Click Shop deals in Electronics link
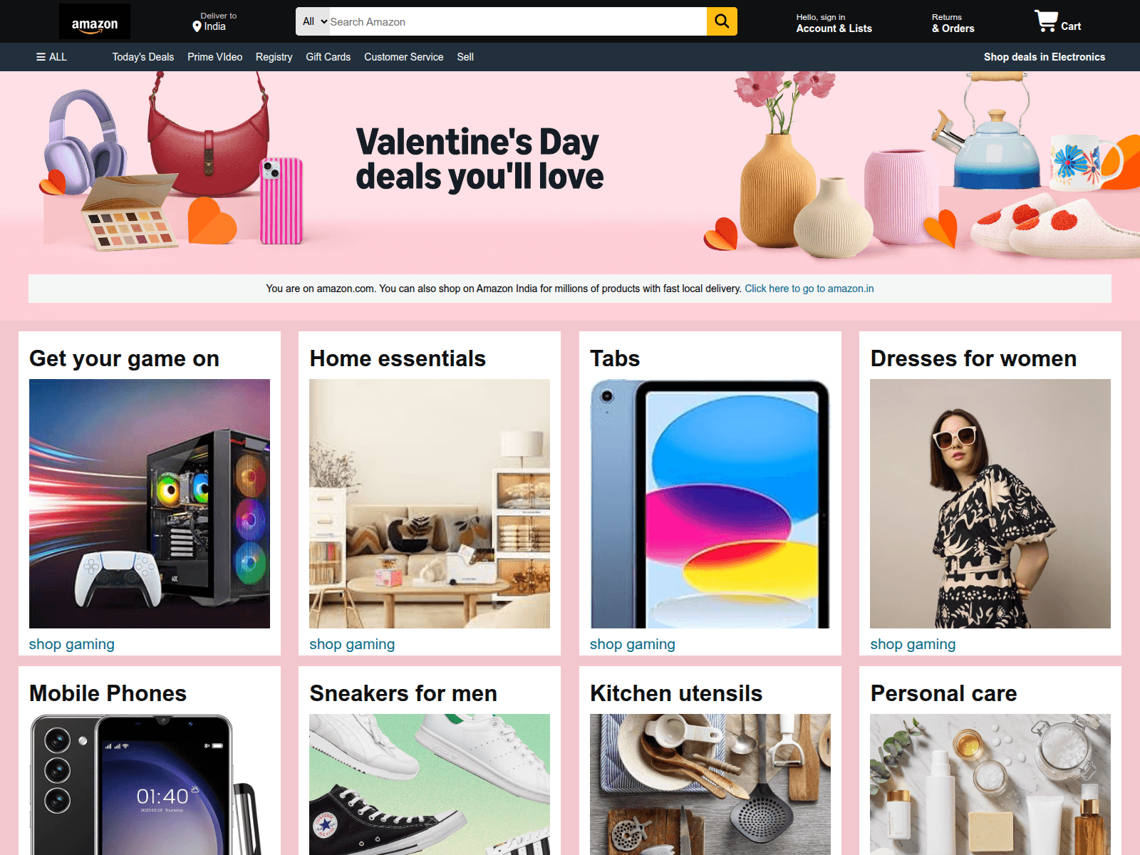This screenshot has height=855, width=1140. click(x=1045, y=57)
